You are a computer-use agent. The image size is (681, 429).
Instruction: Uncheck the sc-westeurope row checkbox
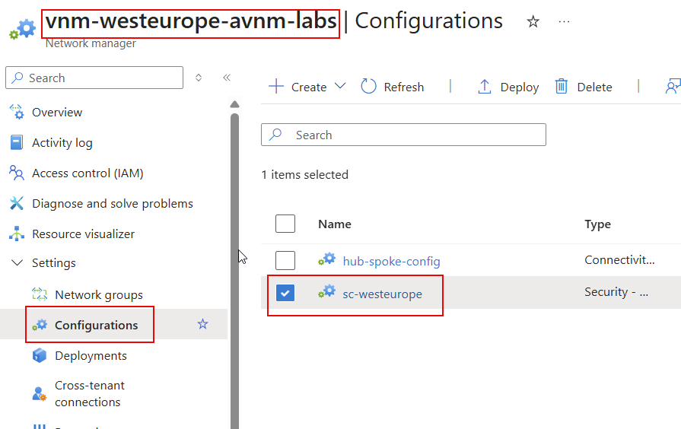[285, 294]
